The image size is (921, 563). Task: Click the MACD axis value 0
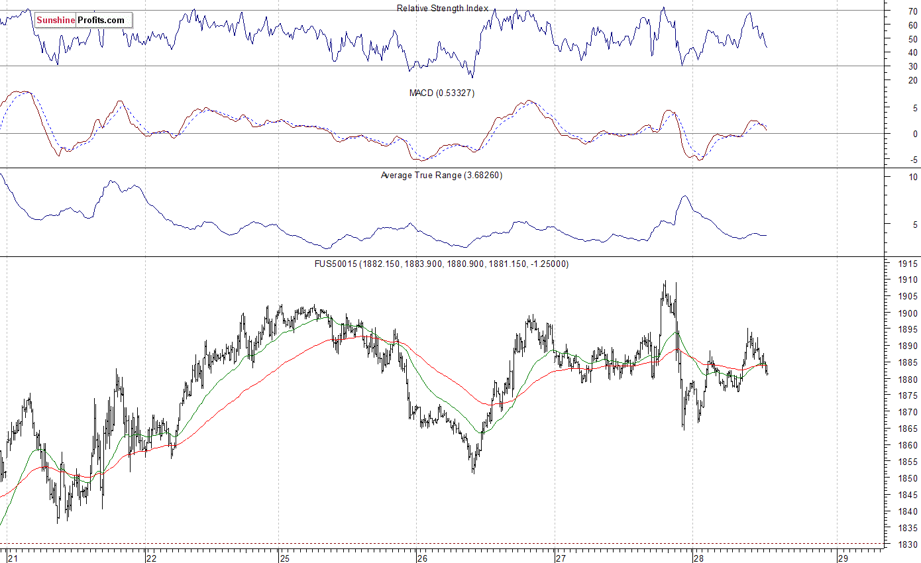pos(916,134)
